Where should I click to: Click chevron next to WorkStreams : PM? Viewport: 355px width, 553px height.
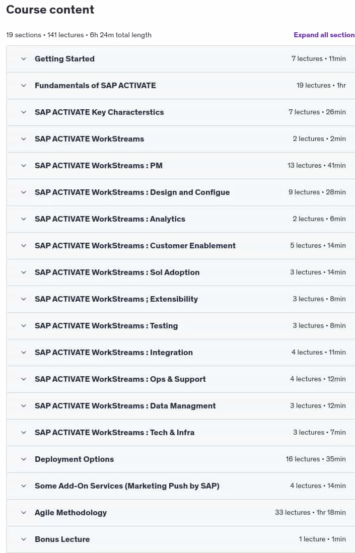pos(24,165)
